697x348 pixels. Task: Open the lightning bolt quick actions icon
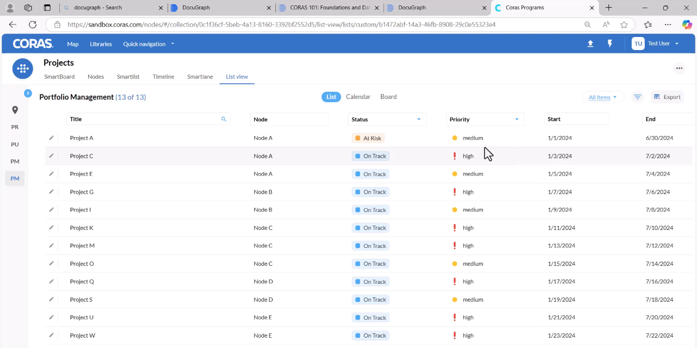(x=610, y=43)
